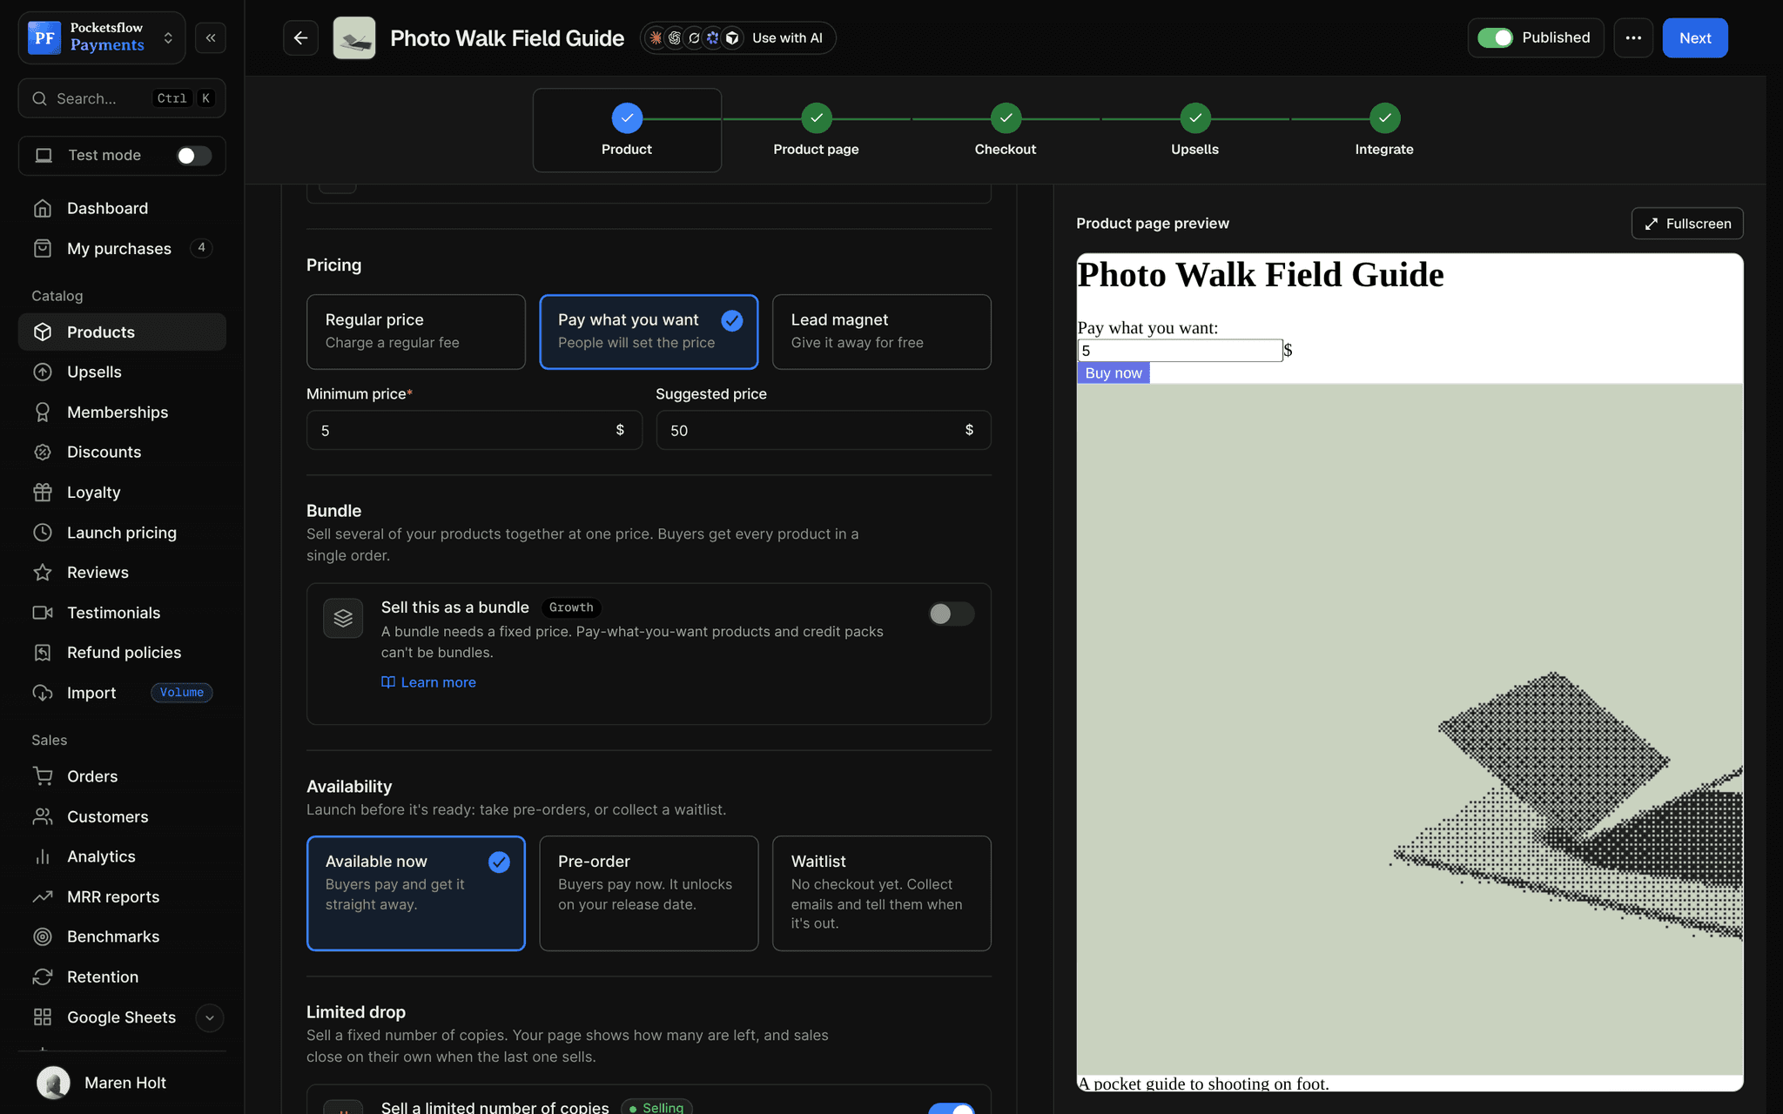Open Retention in sidebar
1783x1114 pixels.
click(x=122, y=976)
